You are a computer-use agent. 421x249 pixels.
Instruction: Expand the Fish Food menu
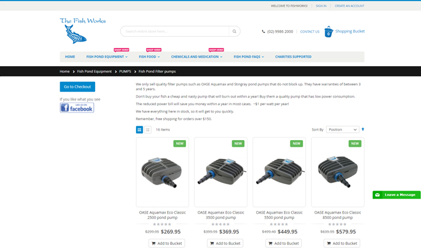click(x=149, y=57)
